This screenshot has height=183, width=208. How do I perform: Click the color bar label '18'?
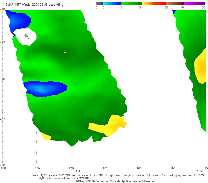pos(121,7)
